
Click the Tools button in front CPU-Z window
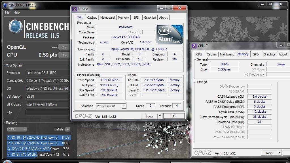149,116
